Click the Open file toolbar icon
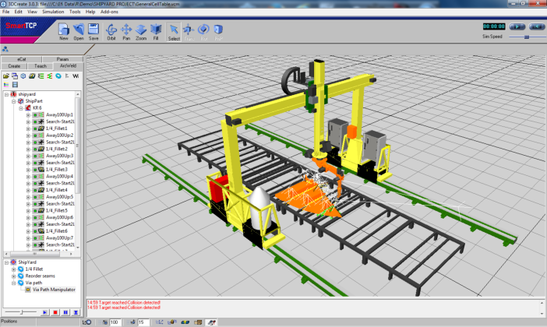Screen dimensions: 547x327 [x=79, y=30]
